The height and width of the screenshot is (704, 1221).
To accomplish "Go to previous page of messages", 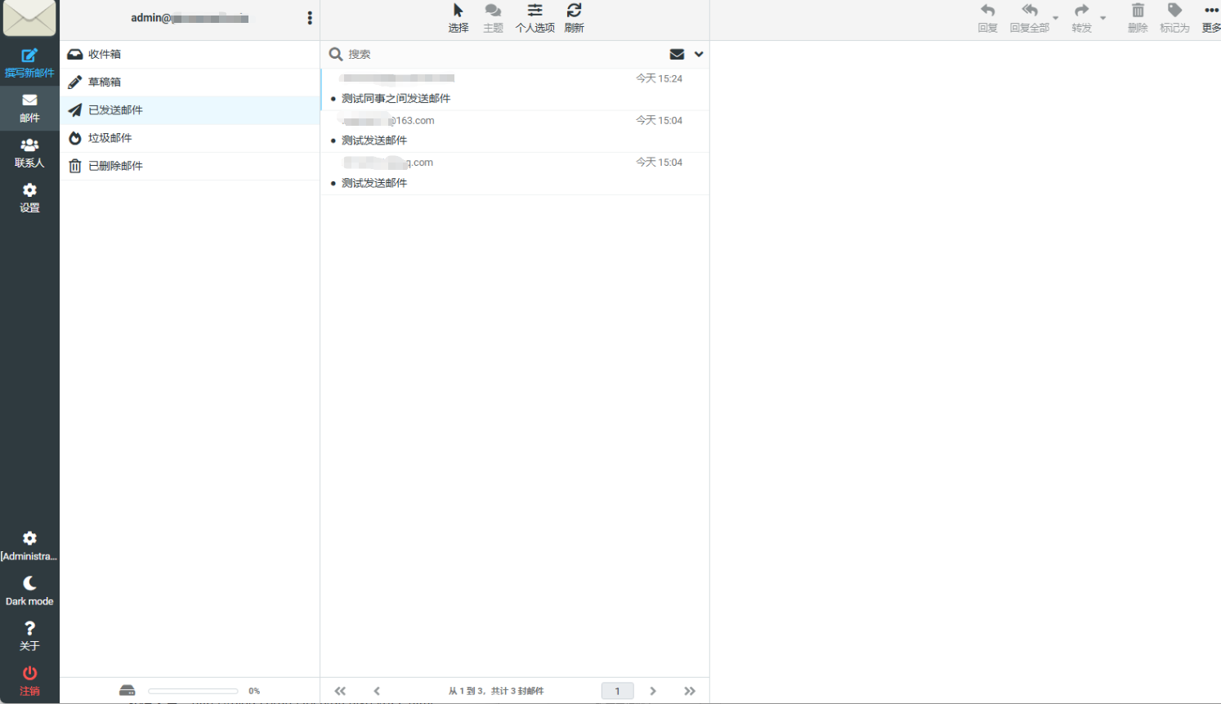I will (x=377, y=691).
